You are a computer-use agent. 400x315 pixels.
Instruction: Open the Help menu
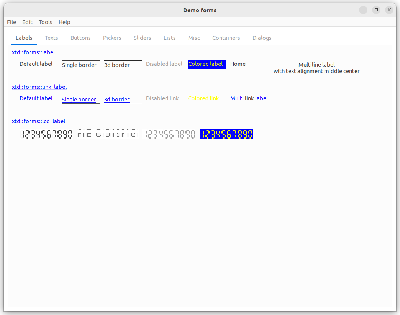click(64, 22)
